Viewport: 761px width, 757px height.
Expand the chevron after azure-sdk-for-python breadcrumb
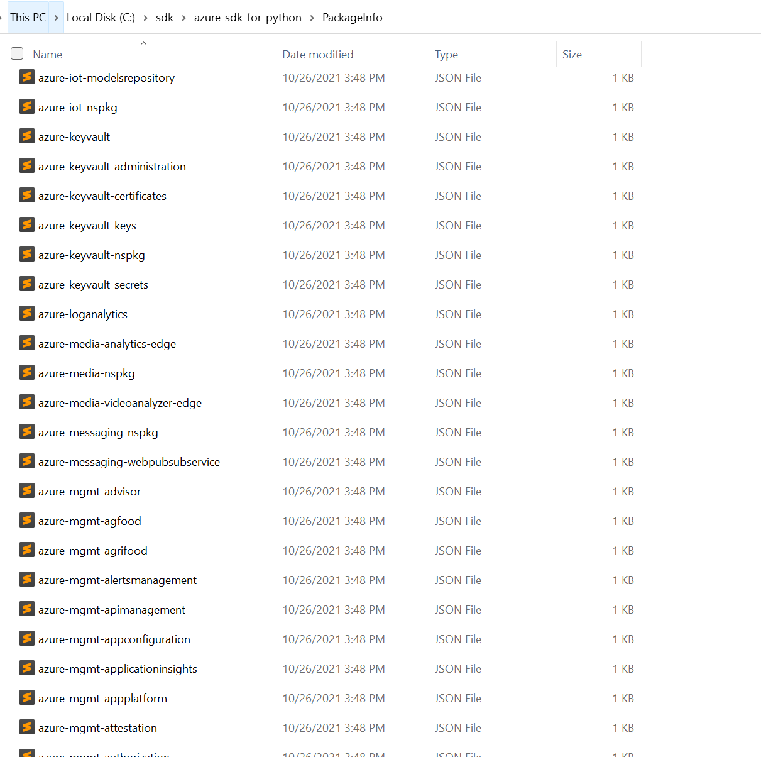point(312,18)
